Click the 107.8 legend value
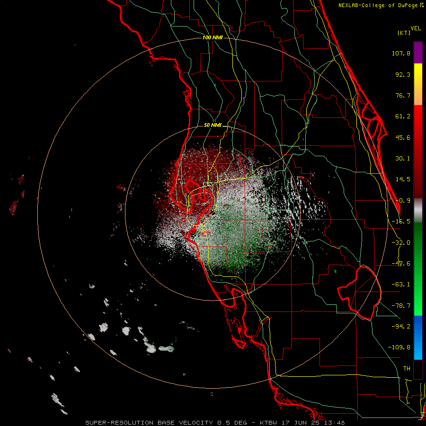Screen dimensions: 426x426 click(x=401, y=53)
